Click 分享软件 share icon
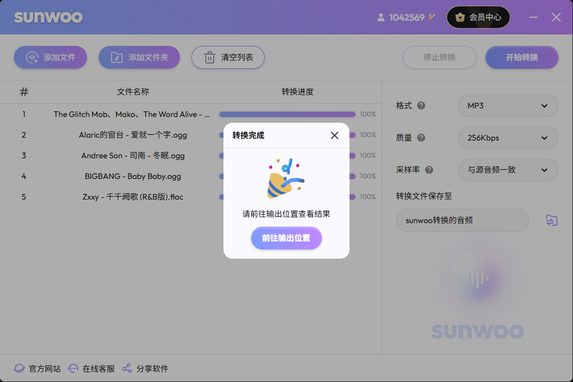 point(127,368)
